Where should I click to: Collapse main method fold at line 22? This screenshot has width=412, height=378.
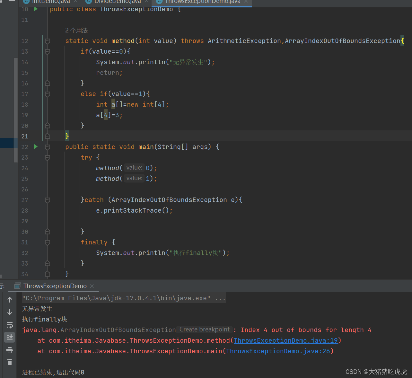pyautogui.click(x=48, y=147)
